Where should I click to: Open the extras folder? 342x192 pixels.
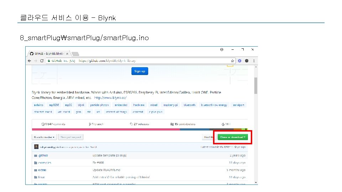(42, 170)
